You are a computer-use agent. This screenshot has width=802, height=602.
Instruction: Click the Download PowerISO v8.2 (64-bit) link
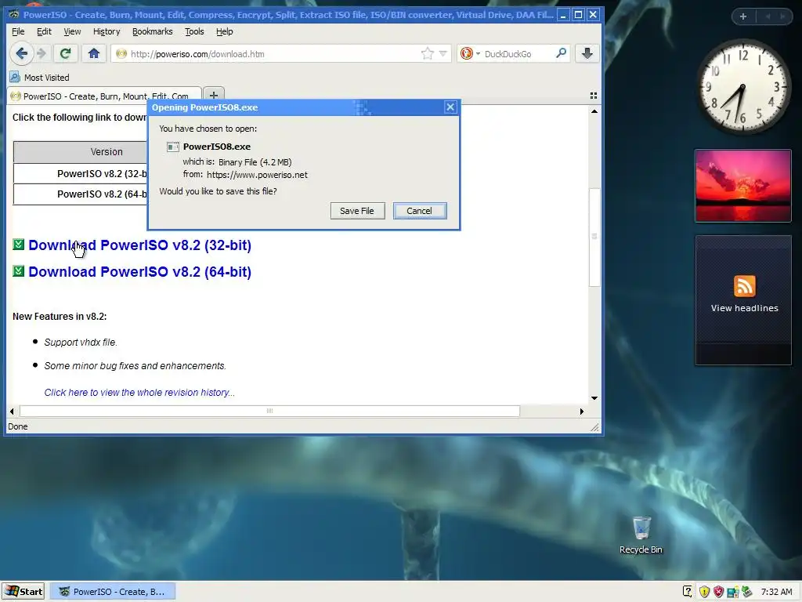point(139,272)
